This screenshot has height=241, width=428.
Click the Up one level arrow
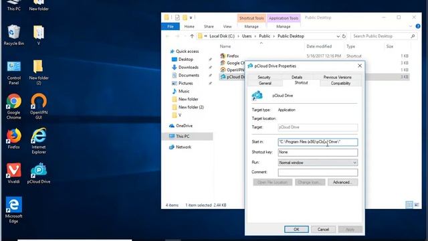pos(192,36)
